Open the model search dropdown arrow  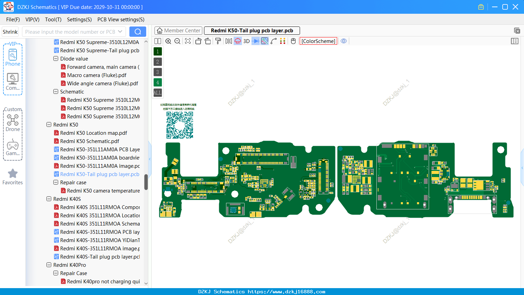tap(120, 32)
